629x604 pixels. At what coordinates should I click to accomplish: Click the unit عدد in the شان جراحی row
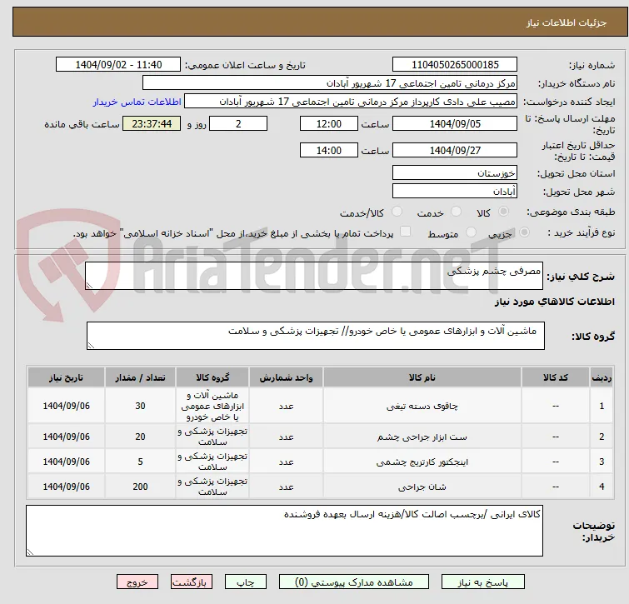pos(286,487)
